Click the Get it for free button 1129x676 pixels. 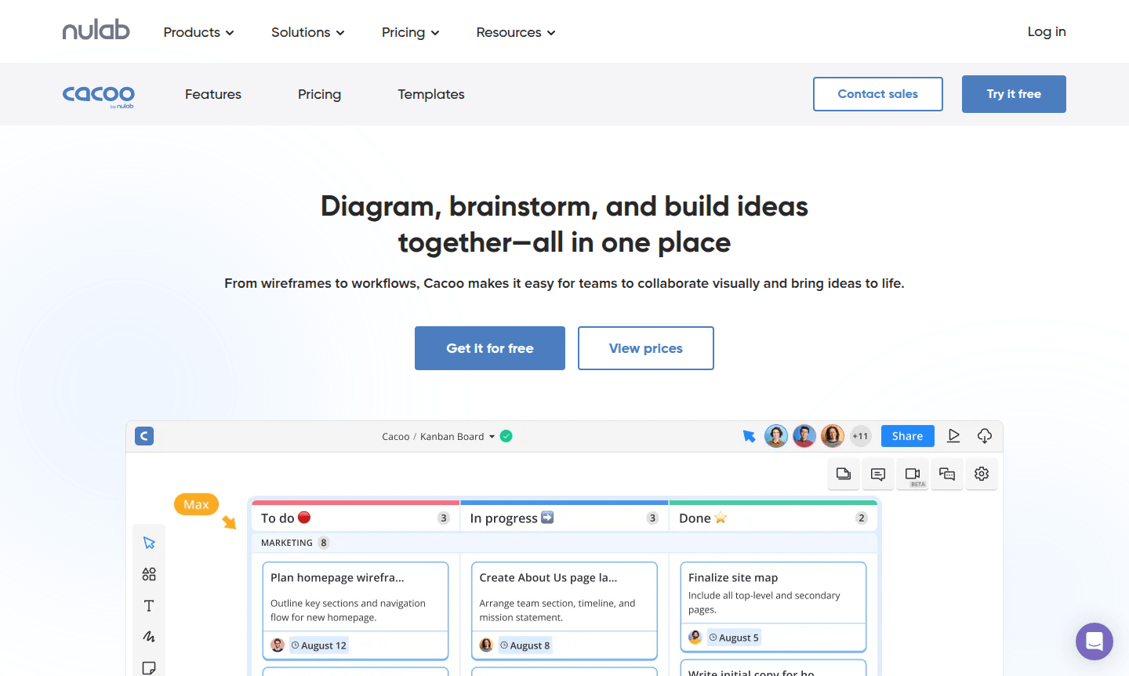[x=489, y=347]
